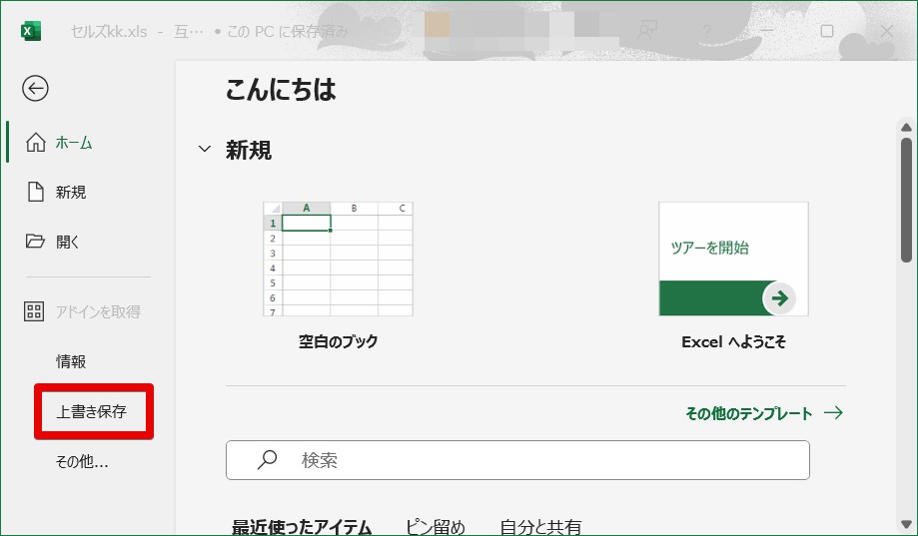Click the feedback person icon in title bar
This screenshot has height=536, width=918.
point(647,31)
